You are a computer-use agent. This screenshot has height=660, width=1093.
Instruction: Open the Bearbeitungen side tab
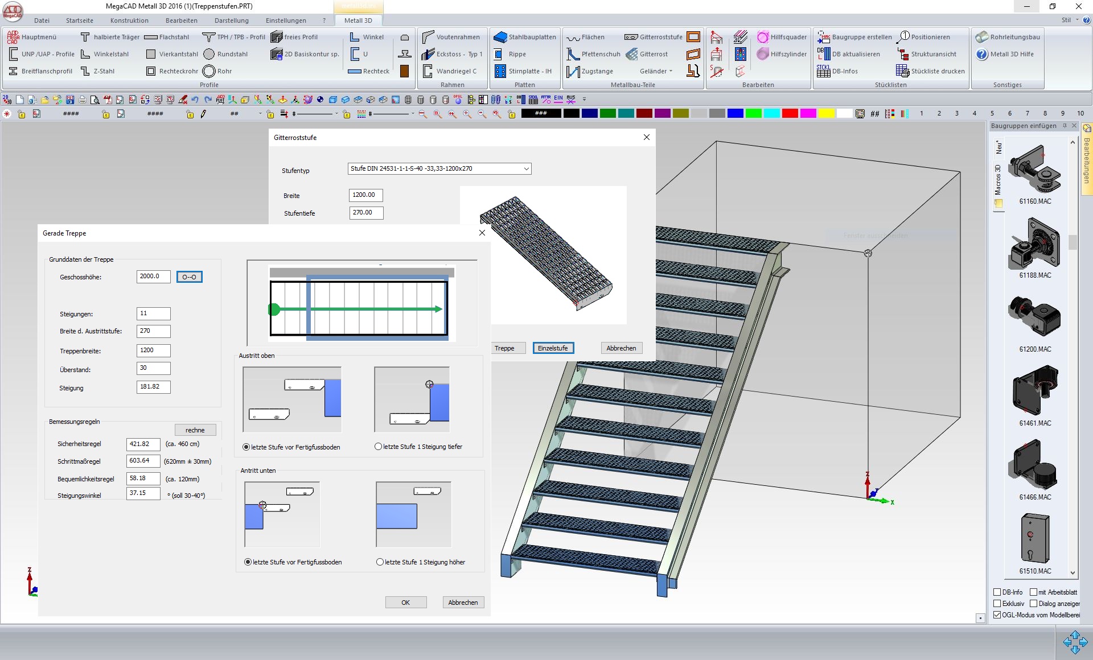point(1087,159)
